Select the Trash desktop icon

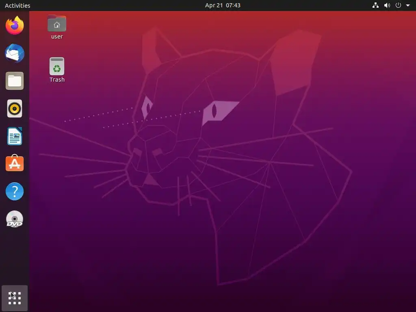[57, 66]
